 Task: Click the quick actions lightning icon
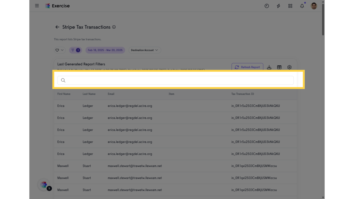click(278, 6)
